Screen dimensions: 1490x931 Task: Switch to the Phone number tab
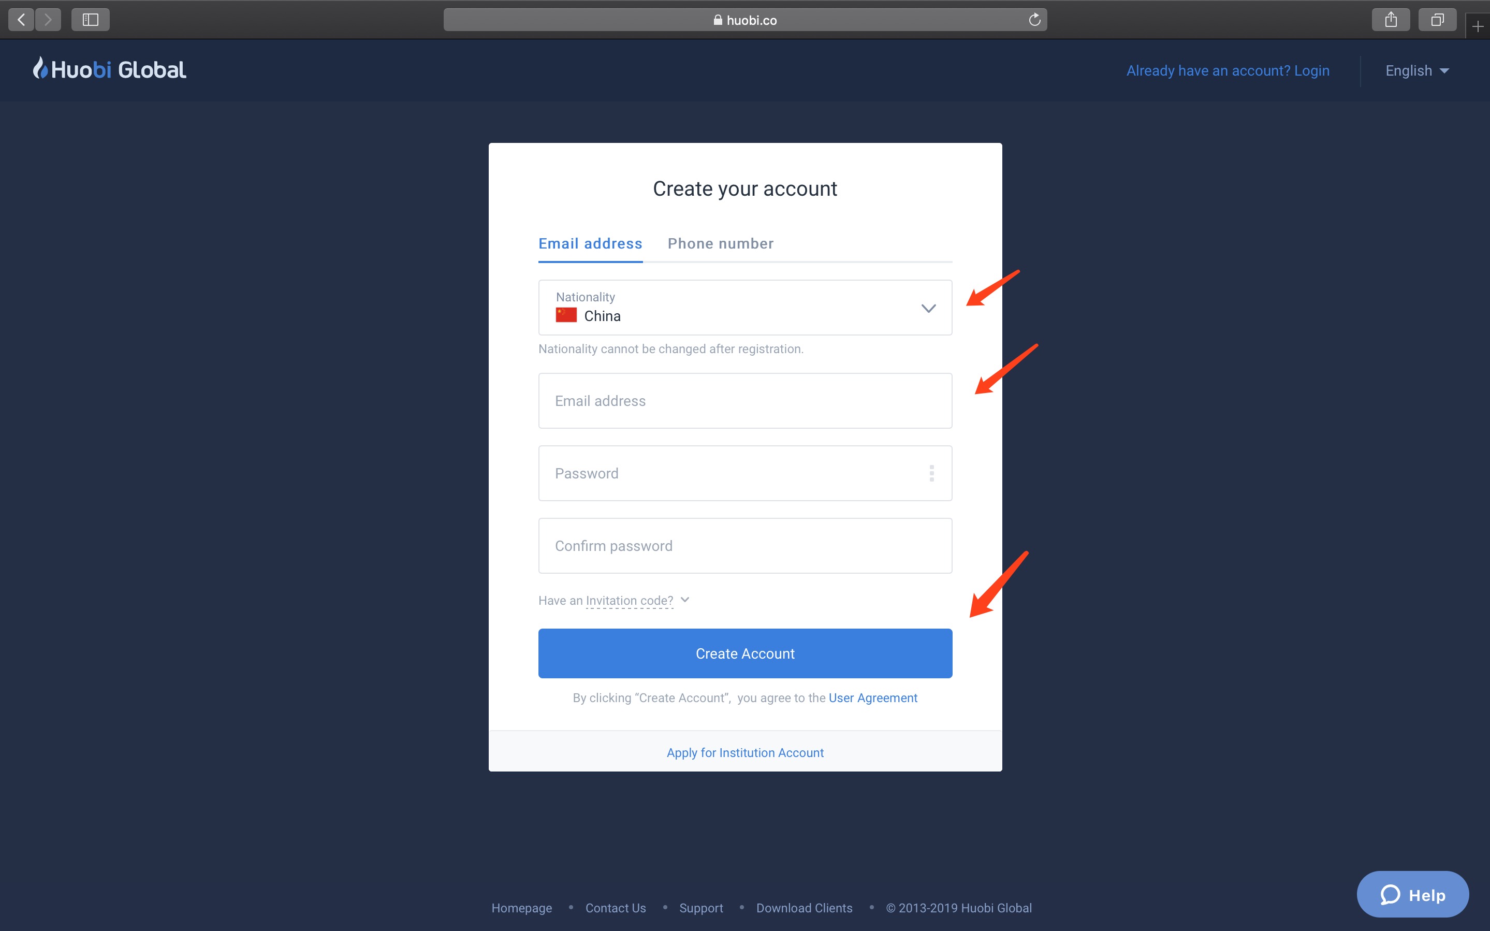coord(720,243)
